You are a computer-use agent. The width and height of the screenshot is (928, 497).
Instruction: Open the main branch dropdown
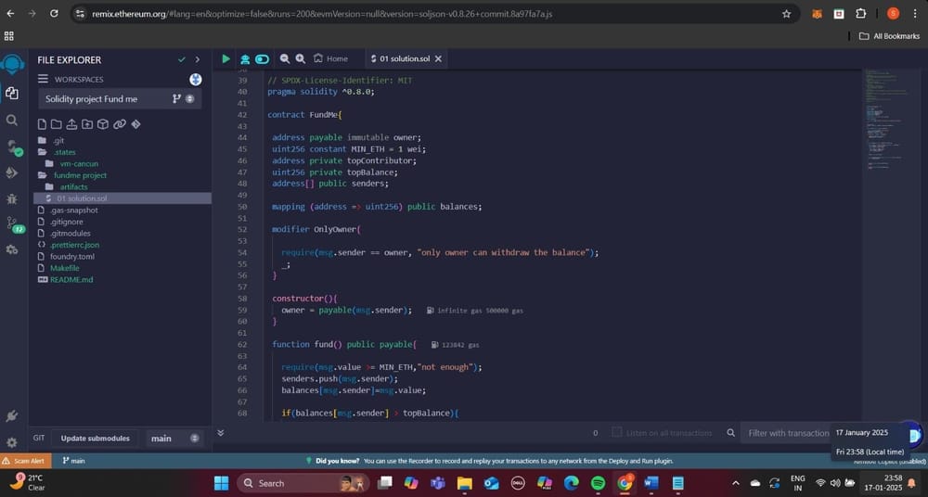pyautogui.click(x=174, y=439)
